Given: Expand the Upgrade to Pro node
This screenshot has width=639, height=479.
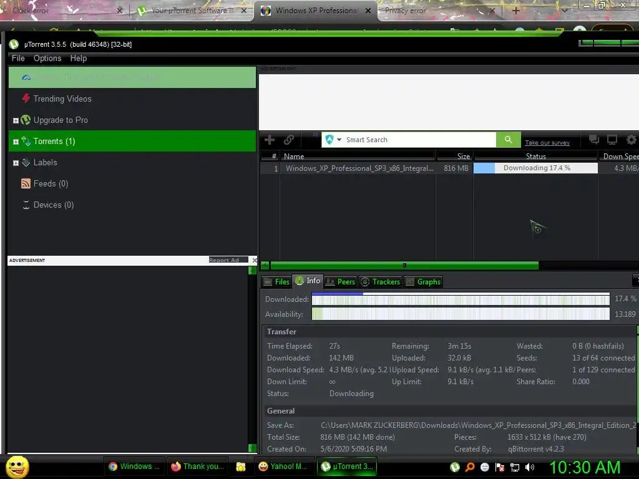Looking at the screenshot, I should pos(16,120).
